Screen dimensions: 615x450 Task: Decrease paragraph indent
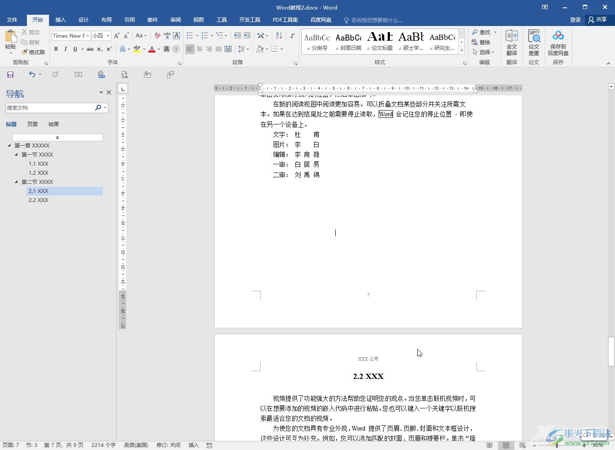(237, 36)
